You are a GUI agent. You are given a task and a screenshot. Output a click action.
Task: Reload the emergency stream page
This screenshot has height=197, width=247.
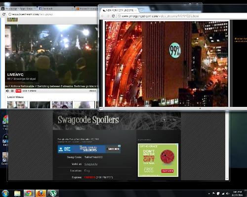coord(113,16)
